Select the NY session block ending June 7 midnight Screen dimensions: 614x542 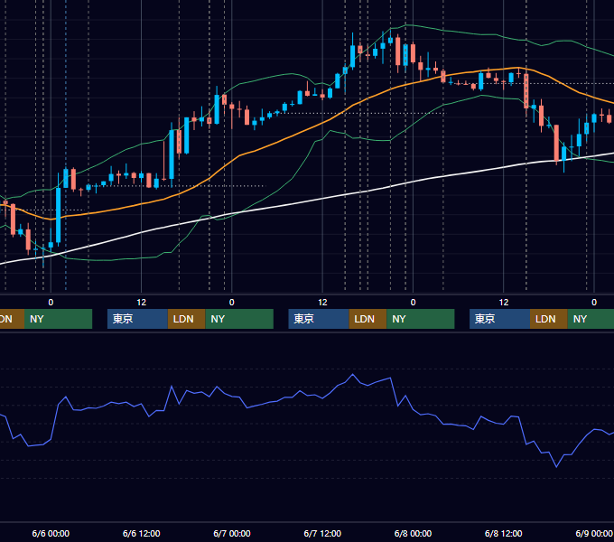coord(239,319)
